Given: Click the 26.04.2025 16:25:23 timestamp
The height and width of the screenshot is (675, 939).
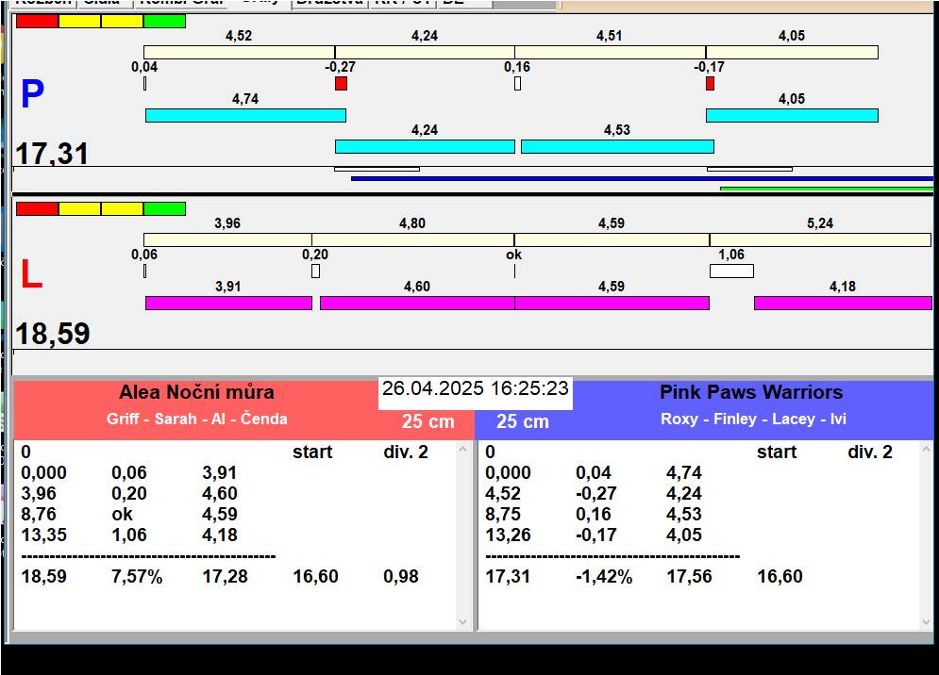Looking at the screenshot, I should (x=476, y=388).
